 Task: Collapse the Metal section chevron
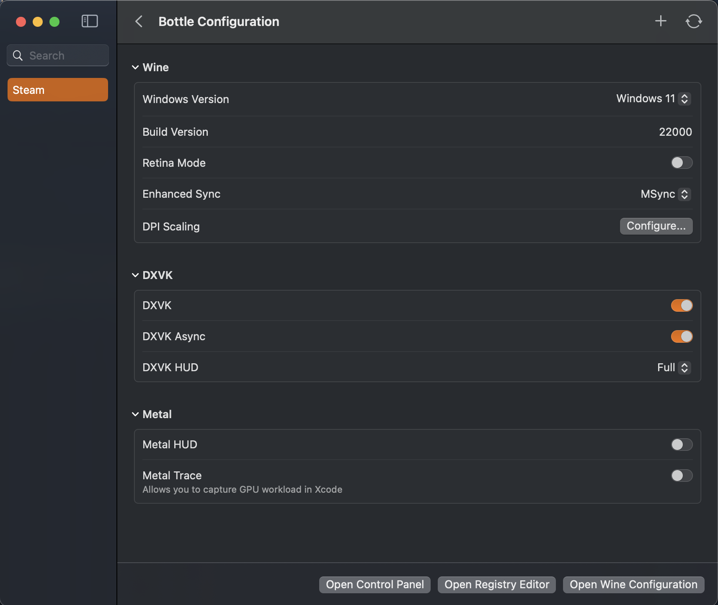(x=135, y=414)
